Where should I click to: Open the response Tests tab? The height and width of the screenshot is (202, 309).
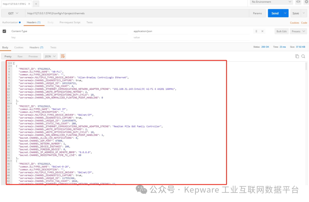[x=53, y=48]
